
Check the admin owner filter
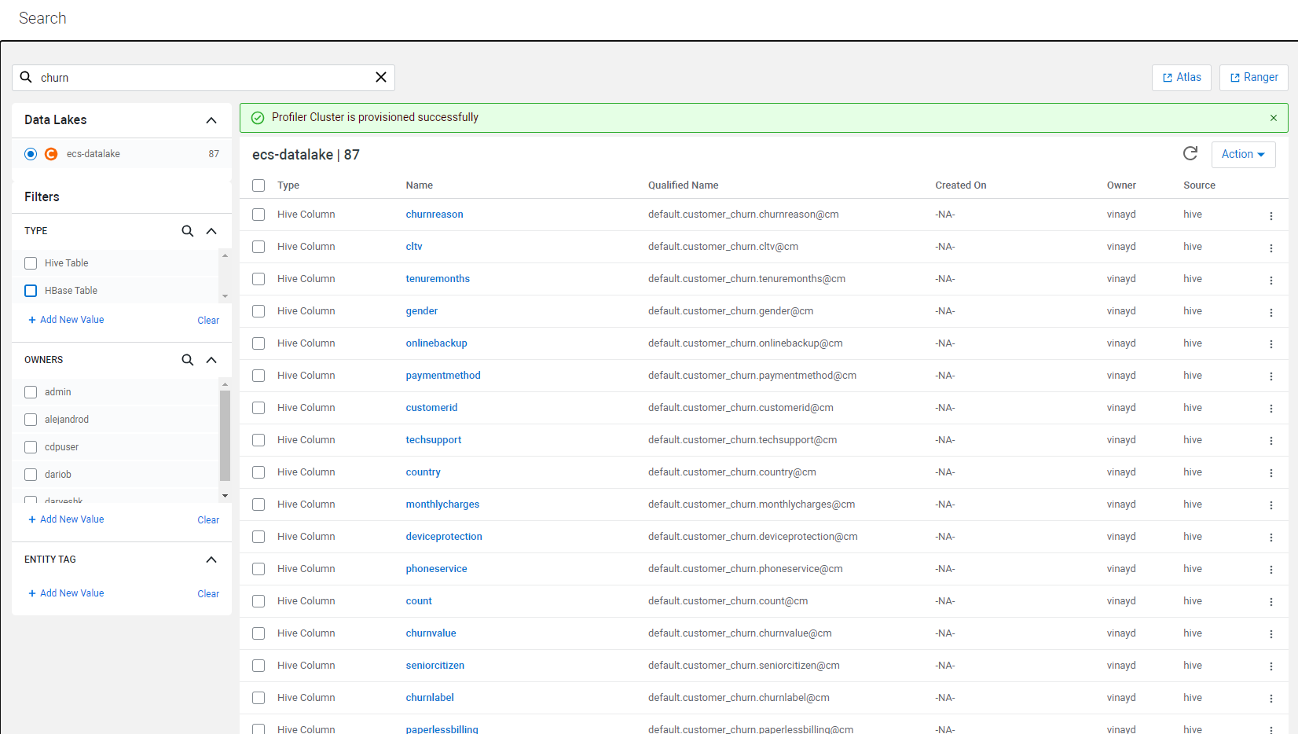click(31, 392)
